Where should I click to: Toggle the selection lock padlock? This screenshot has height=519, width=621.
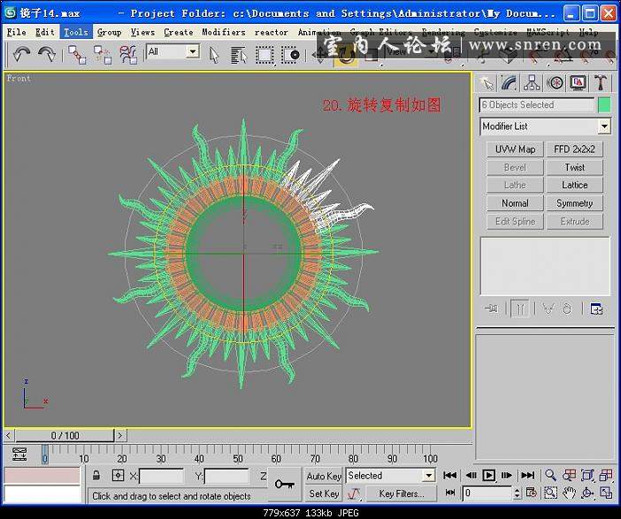coord(96,476)
